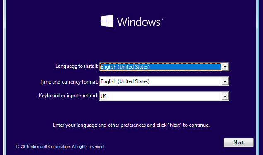Click the "Language to install:" label
Viewport: 263px width, 155px height.
coord(77,66)
